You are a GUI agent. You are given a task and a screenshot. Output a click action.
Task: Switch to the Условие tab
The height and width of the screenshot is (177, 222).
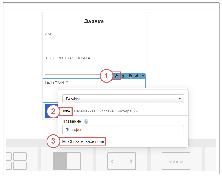[106, 111]
